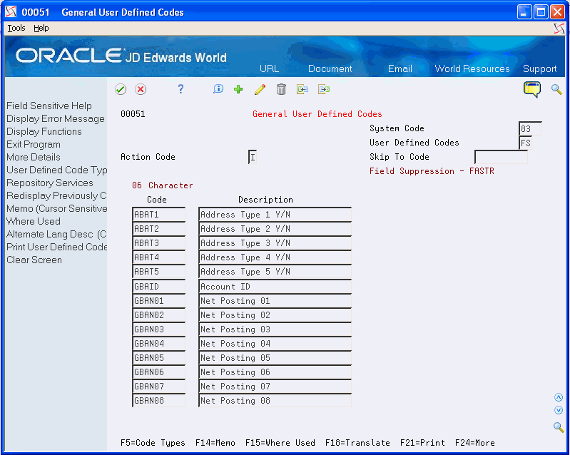The image size is (570, 455).
Task: Select Print User Defined Codes option
Action: click(56, 247)
